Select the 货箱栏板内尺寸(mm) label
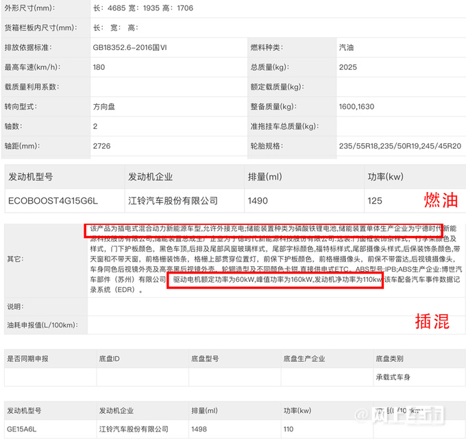466x441 pixels. point(40,27)
